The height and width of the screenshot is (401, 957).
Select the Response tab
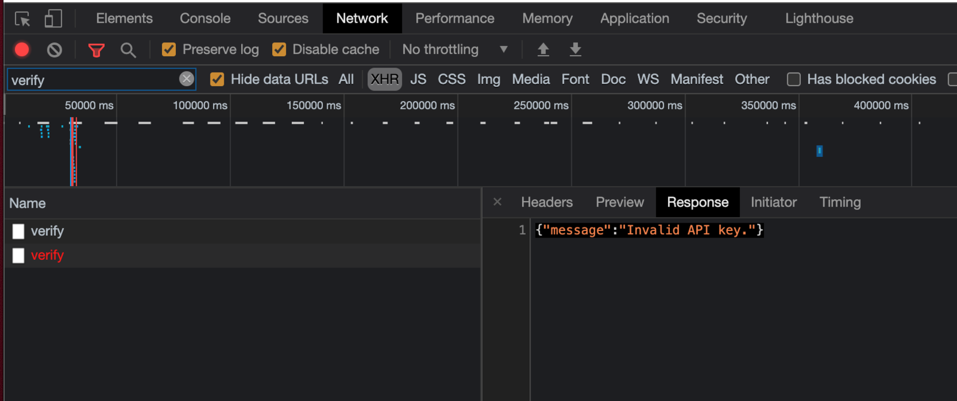(x=697, y=202)
